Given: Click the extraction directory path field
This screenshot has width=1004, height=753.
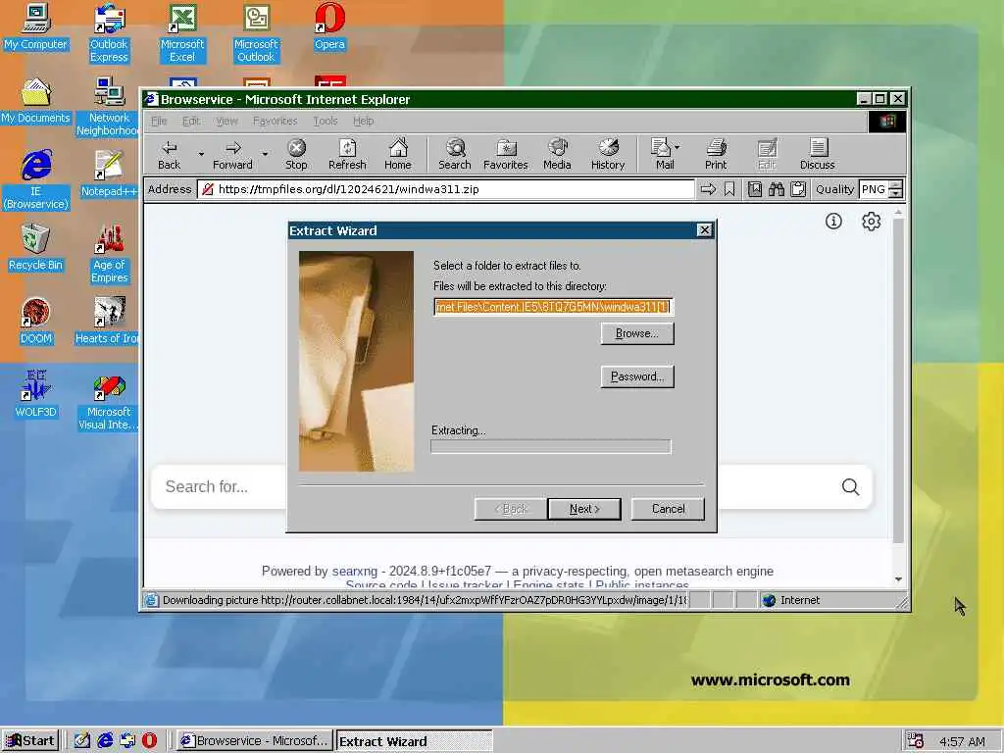Looking at the screenshot, I should tap(553, 307).
